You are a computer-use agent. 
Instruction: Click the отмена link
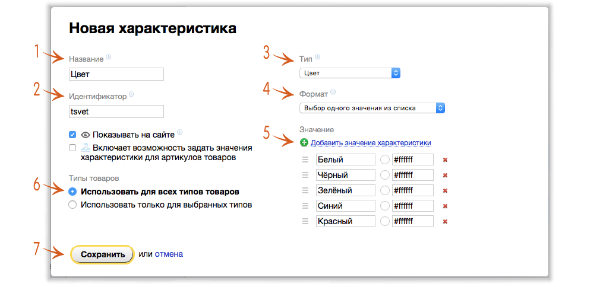click(x=169, y=254)
